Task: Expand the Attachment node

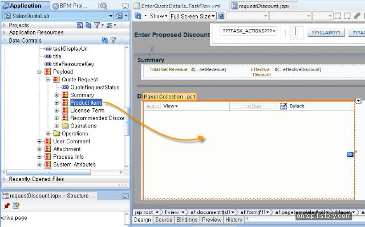Action: pyautogui.click(x=39, y=149)
